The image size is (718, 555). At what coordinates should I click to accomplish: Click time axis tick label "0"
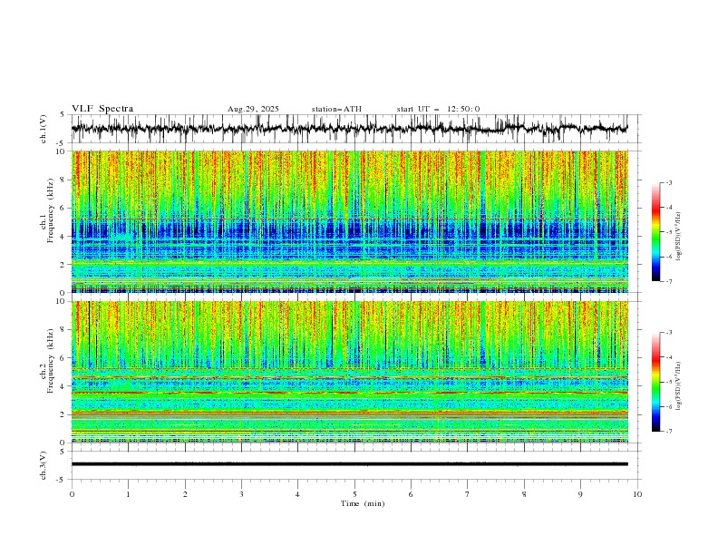tap(72, 494)
